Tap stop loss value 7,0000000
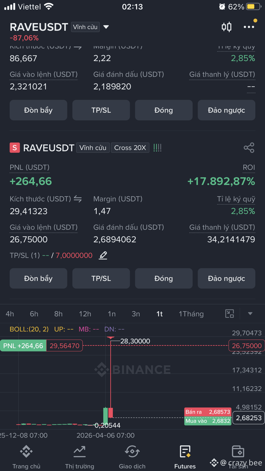 (74, 255)
